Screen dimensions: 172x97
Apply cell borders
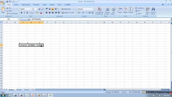32,13
